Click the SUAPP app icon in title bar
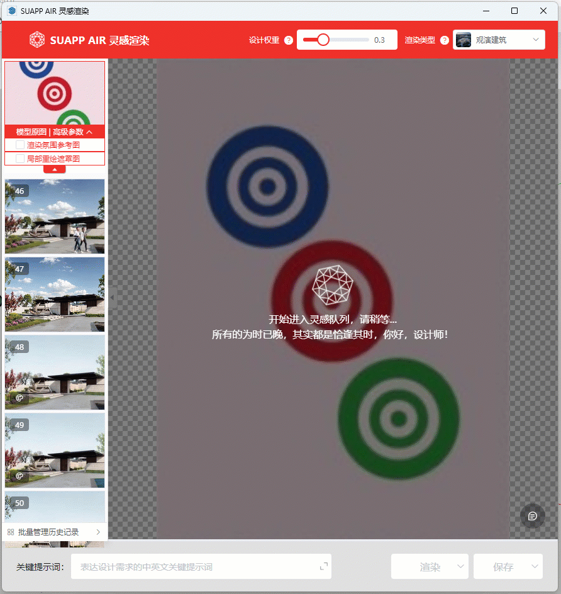This screenshot has height=594, width=561. tap(12, 11)
